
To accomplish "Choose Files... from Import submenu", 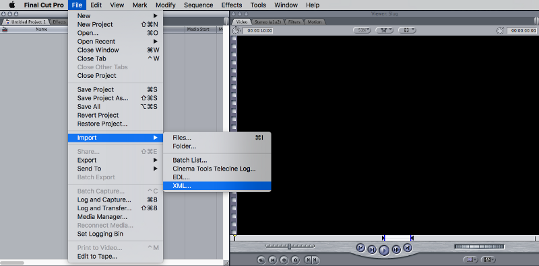I will (x=217, y=138).
